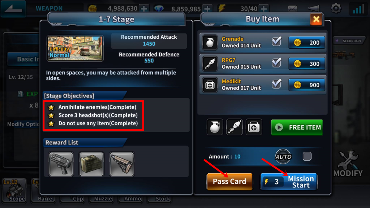This screenshot has width=370, height=208.
Task: Open the settings gear icon
Action: [x=336, y=9]
